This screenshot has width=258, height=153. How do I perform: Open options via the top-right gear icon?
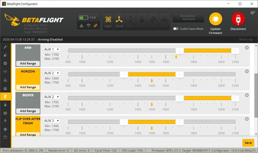click(253, 13)
